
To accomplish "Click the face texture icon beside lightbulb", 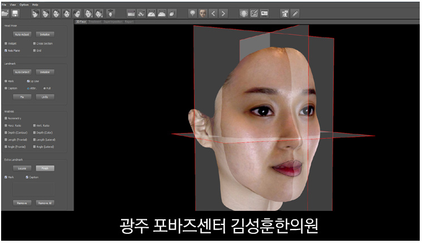I will pos(203,14).
